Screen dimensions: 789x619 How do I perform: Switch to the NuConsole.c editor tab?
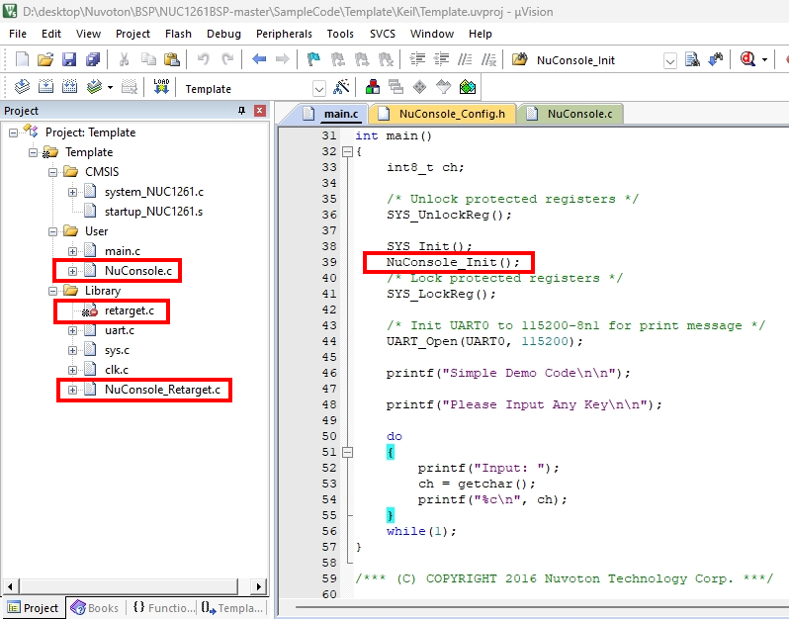point(571,114)
